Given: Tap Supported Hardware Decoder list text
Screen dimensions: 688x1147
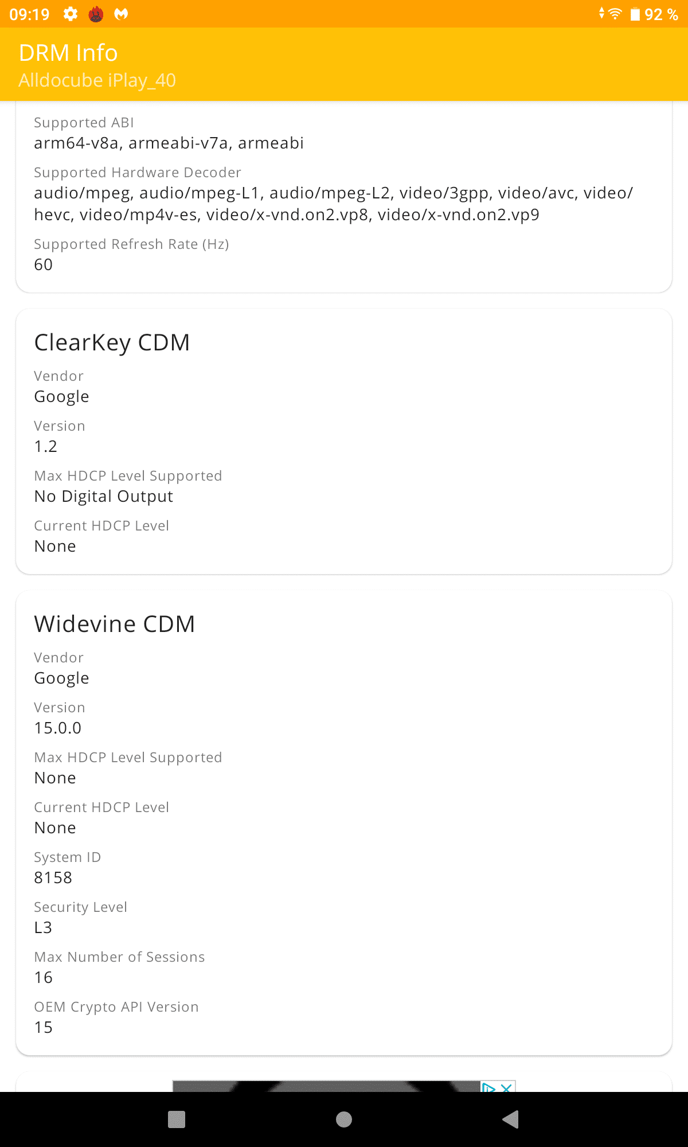Looking at the screenshot, I should 334,204.
